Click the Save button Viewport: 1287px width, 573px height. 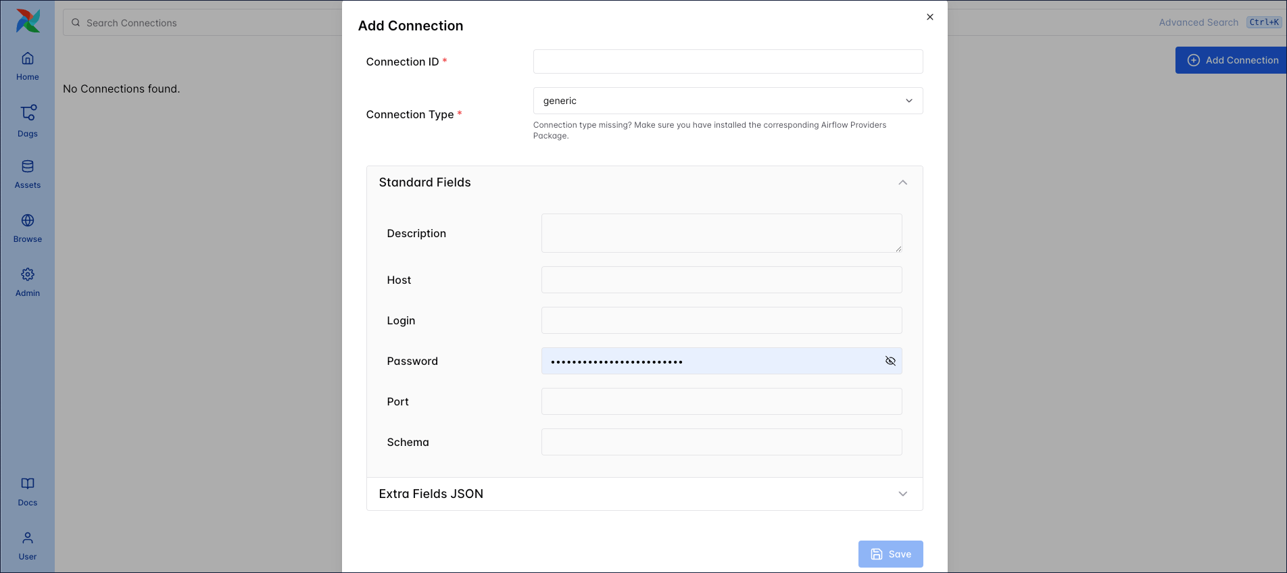tap(890, 554)
